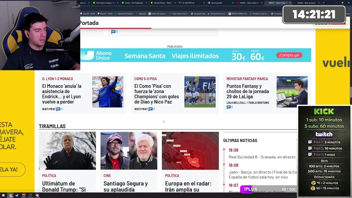Open the Fantasy illustration thumbnail
352x198 pixels.
pyautogui.click(x=292, y=92)
